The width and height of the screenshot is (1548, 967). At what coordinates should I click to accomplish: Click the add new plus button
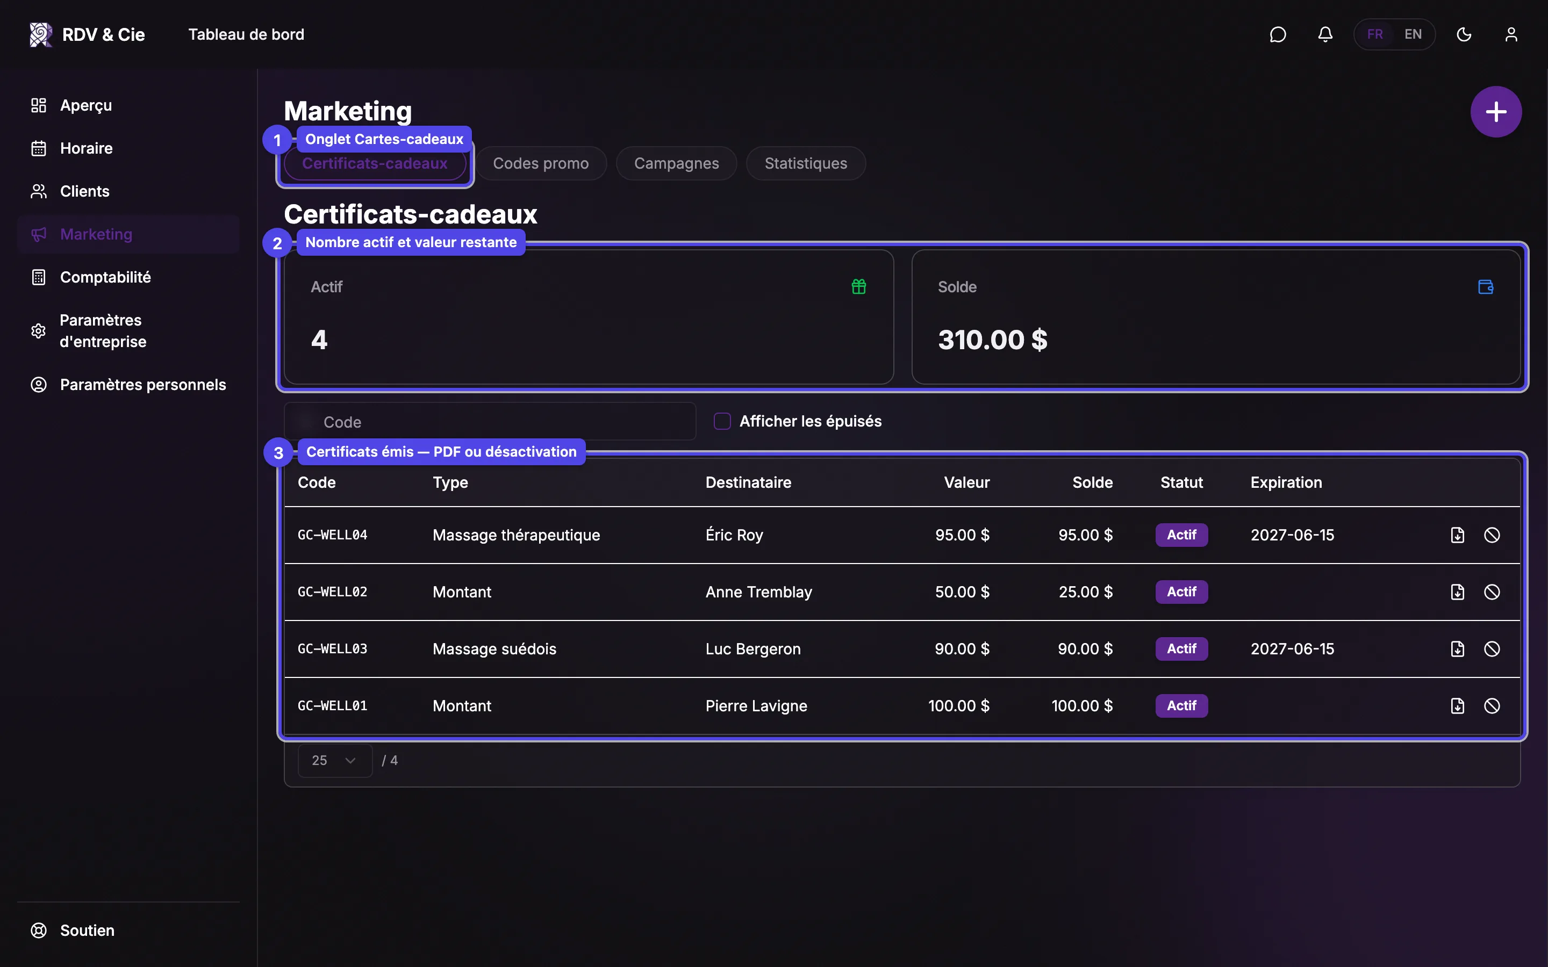(x=1495, y=112)
